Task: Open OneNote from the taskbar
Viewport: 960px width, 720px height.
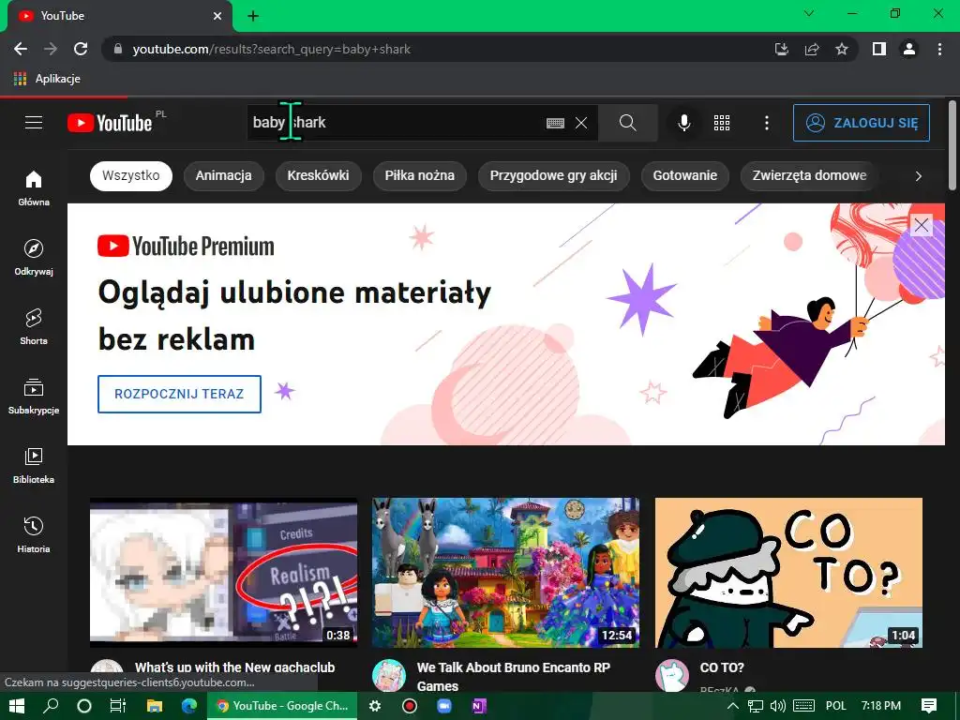Action: (479, 706)
